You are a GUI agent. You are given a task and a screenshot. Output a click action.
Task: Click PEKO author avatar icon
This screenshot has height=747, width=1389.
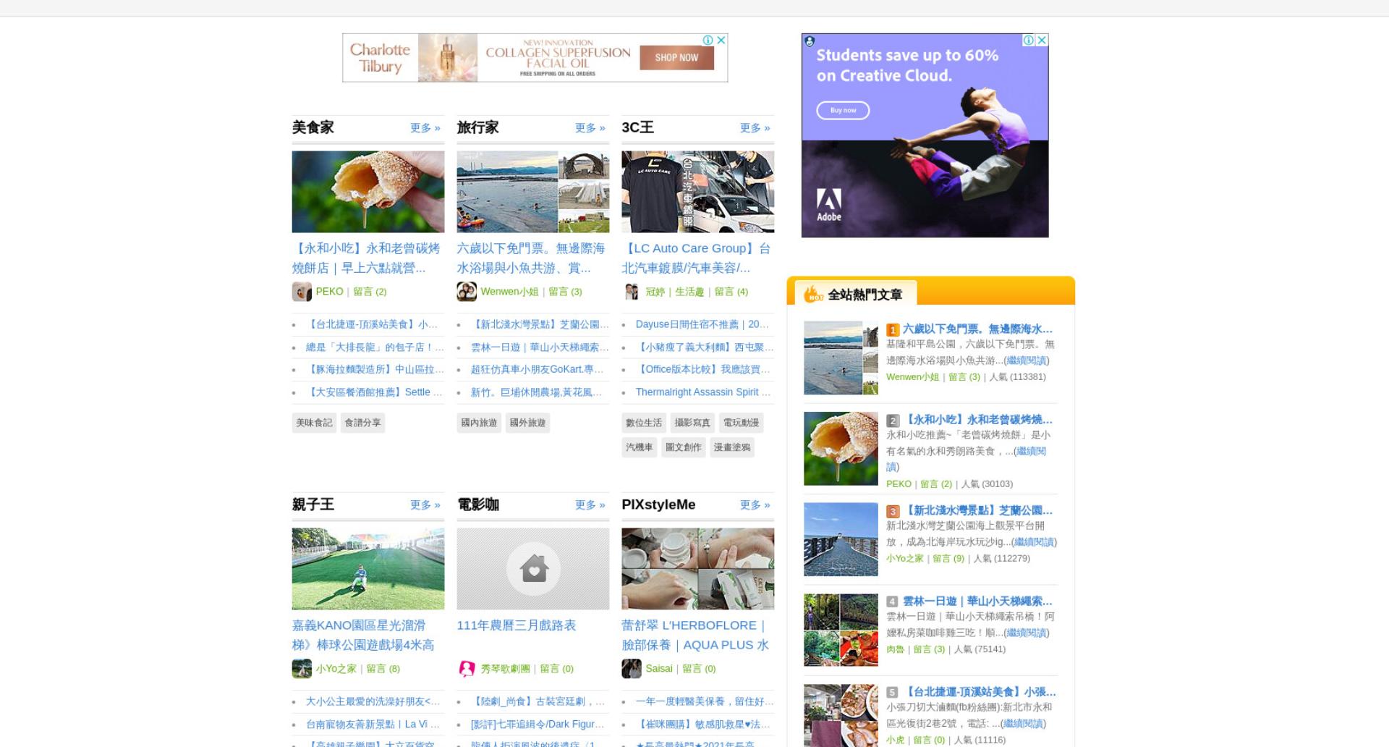(302, 292)
